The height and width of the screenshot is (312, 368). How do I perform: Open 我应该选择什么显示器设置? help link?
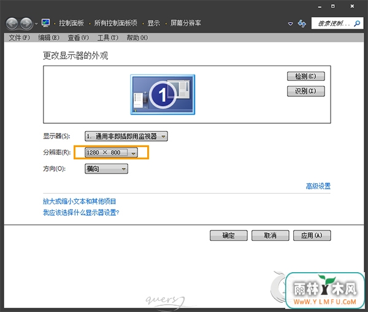pyautogui.click(x=81, y=213)
